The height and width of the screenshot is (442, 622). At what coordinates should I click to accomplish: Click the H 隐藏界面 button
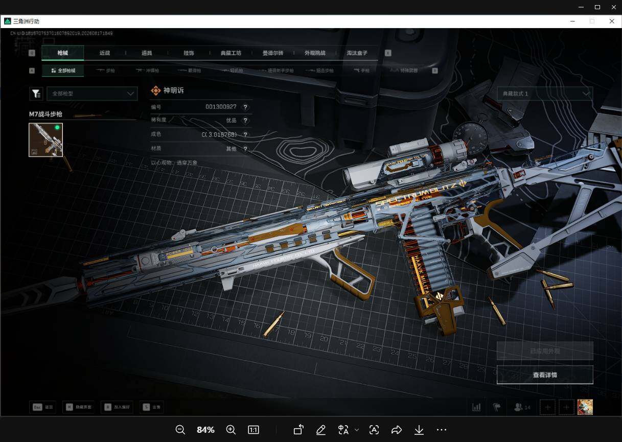tap(79, 407)
